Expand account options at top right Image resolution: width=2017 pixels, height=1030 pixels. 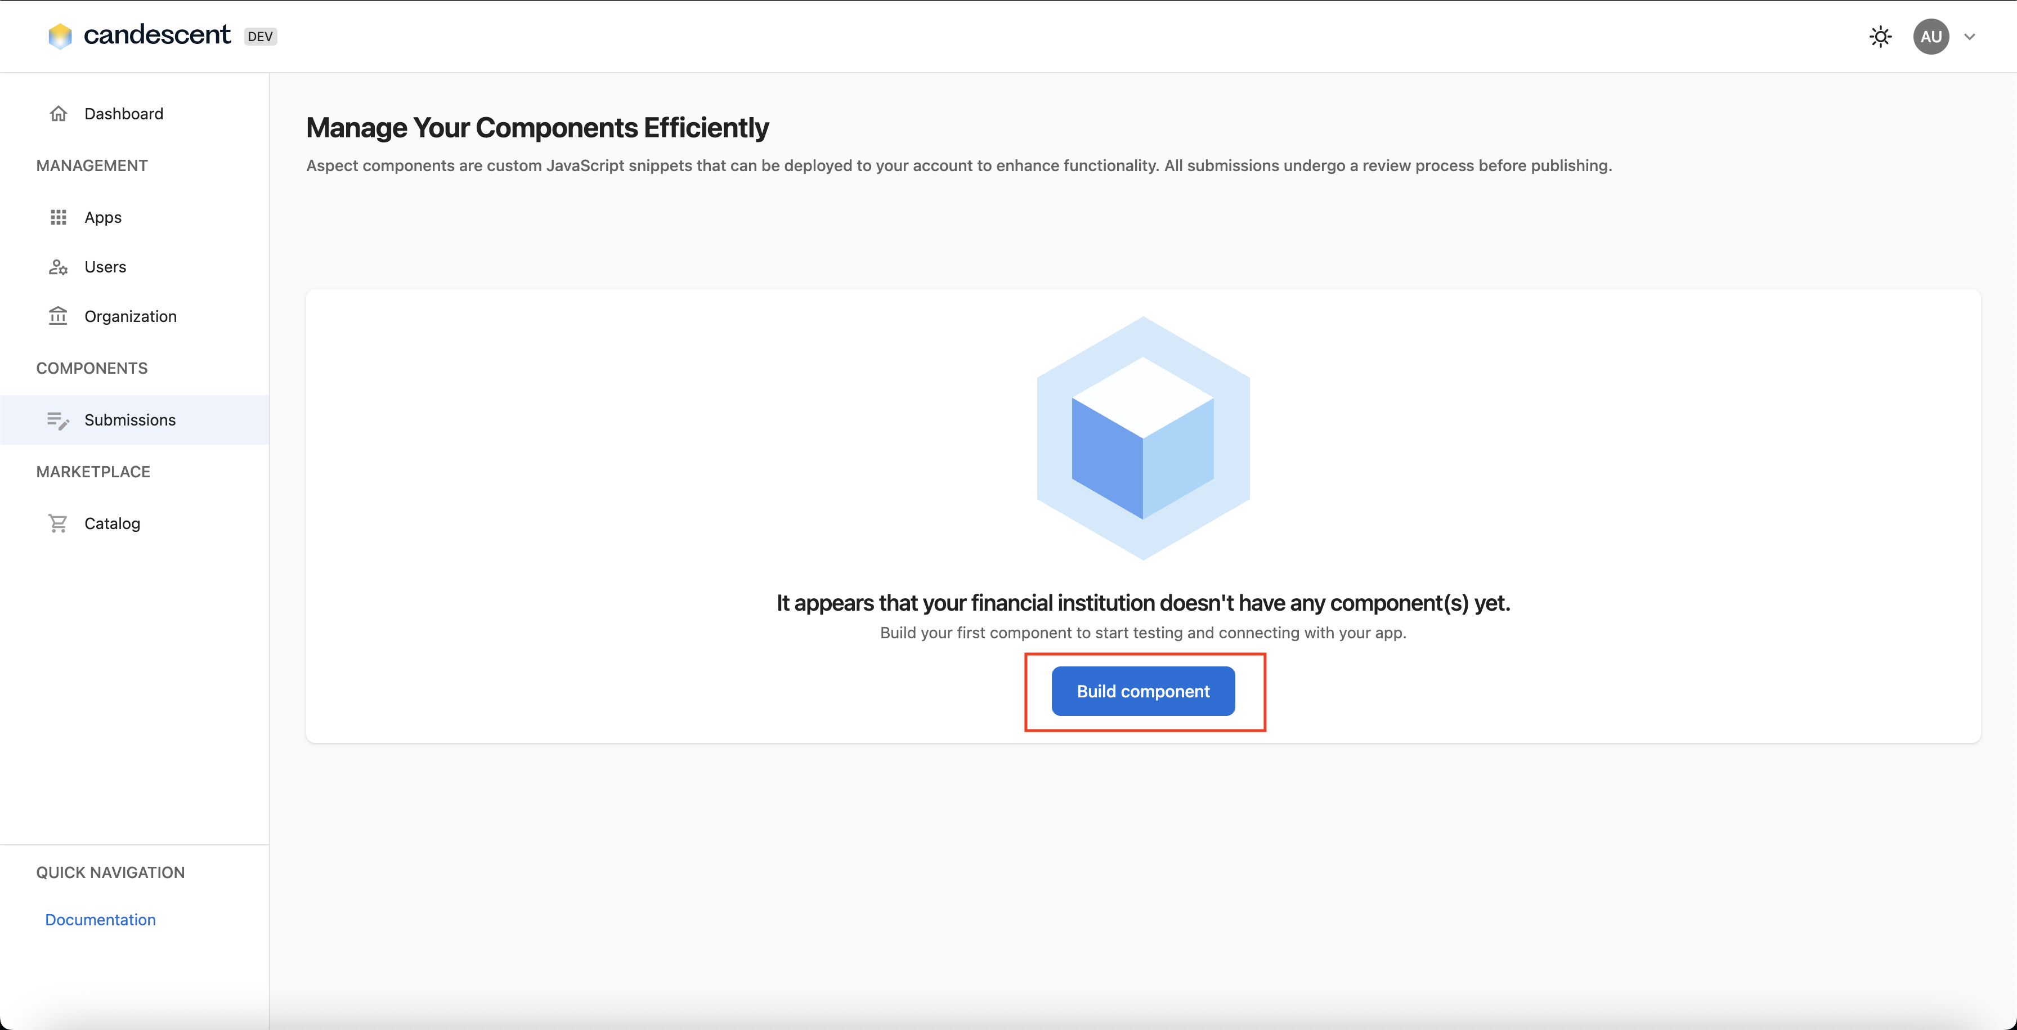click(1970, 36)
